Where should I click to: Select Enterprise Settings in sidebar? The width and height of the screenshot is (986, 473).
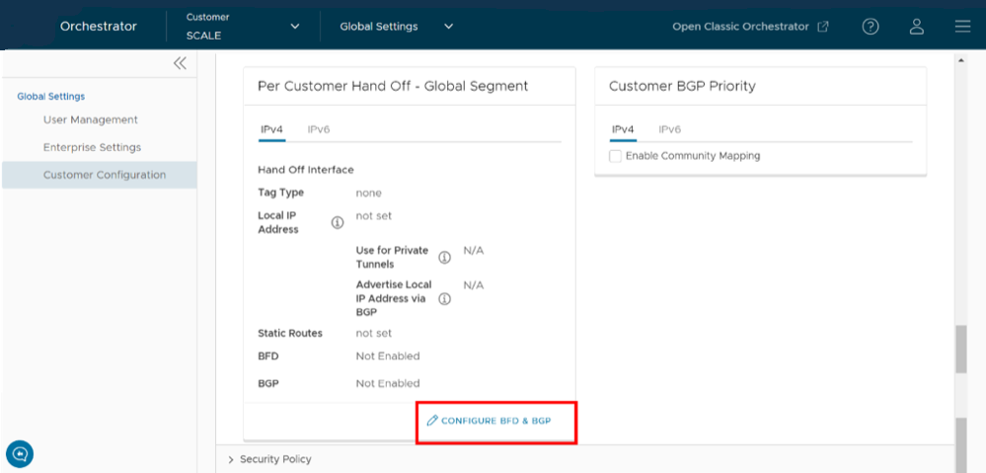[x=92, y=147]
